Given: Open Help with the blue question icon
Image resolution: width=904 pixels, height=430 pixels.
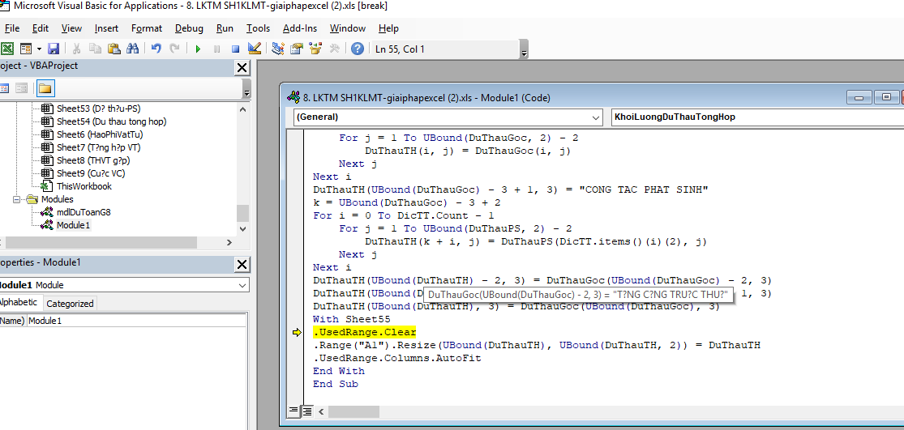Looking at the screenshot, I should pyautogui.click(x=358, y=49).
